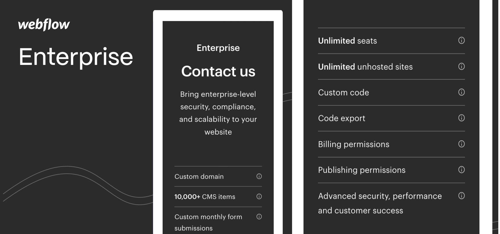View info about Unlimited seats

point(461,40)
